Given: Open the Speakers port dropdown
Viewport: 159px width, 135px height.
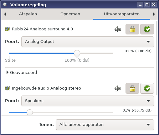Looking at the screenshot, I should click(x=88, y=101).
